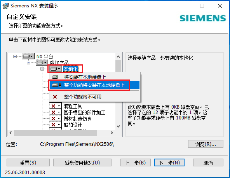Image resolution: width=230 pixels, height=178 pixels.
Task: Click red X icon beside 基于模型的部件加工
Action: pyautogui.click(x=55, y=112)
